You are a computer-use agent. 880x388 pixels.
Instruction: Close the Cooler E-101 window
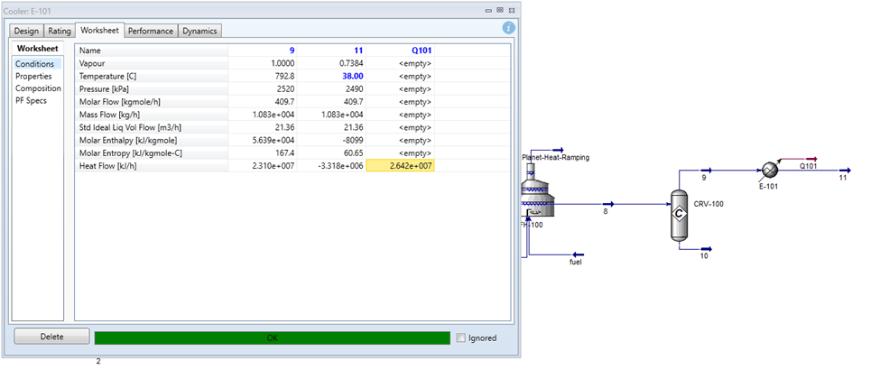tap(512, 10)
